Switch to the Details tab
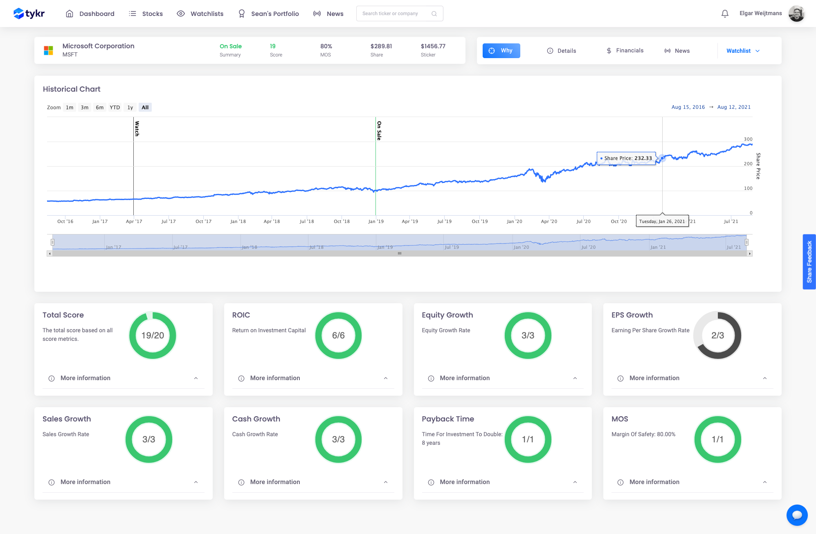The image size is (816, 534). (x=562, y=50)
